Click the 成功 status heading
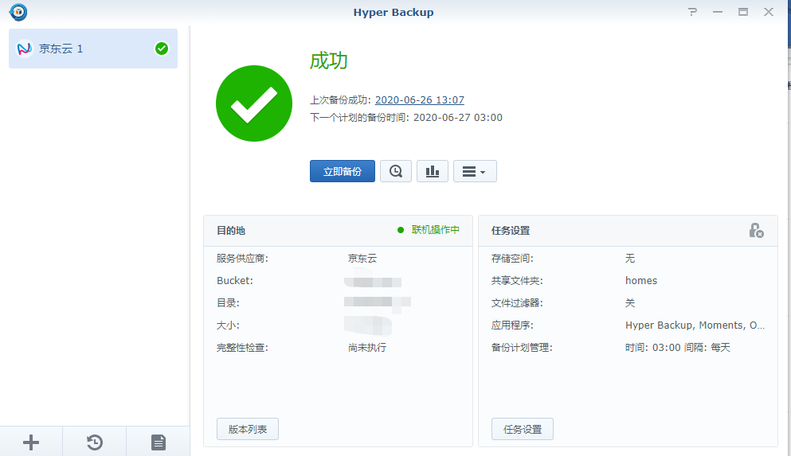791x456 pixels. (329, 61)
